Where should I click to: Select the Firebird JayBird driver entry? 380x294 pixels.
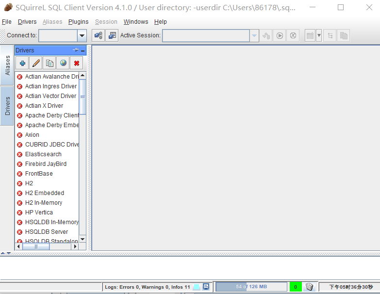click(x=48, y=163)
